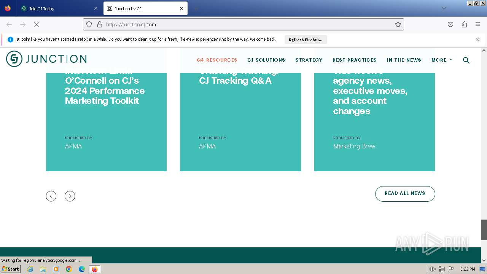
Task: Stop loading the page in Firefox
Action: [x=37, y=24]
